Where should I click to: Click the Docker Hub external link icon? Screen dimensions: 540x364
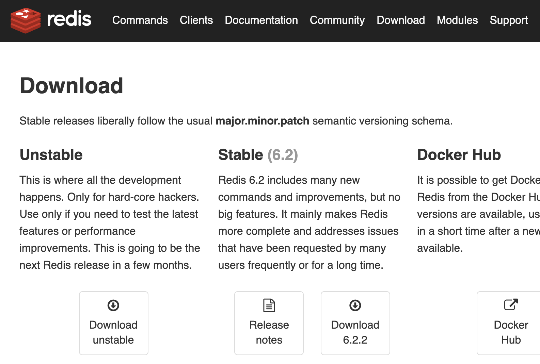(x=511, y=304)
